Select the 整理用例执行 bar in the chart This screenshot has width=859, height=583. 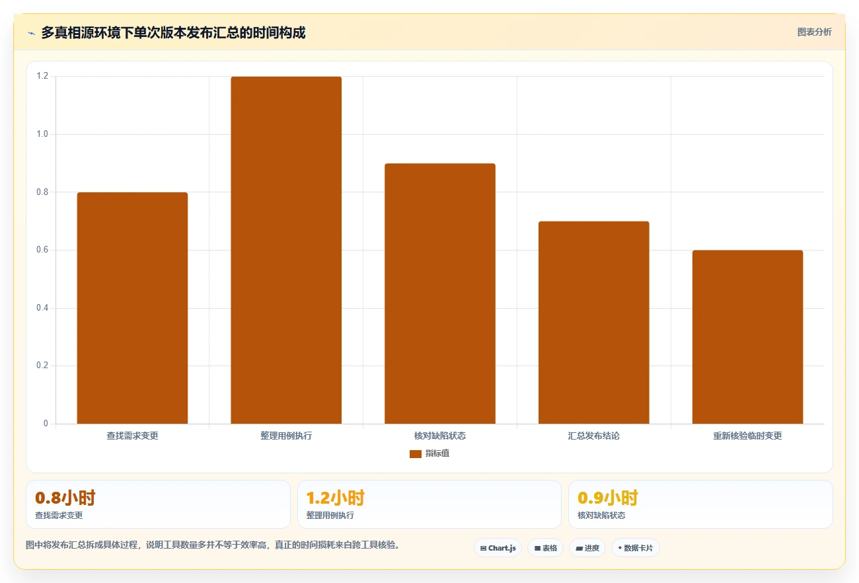286,250
